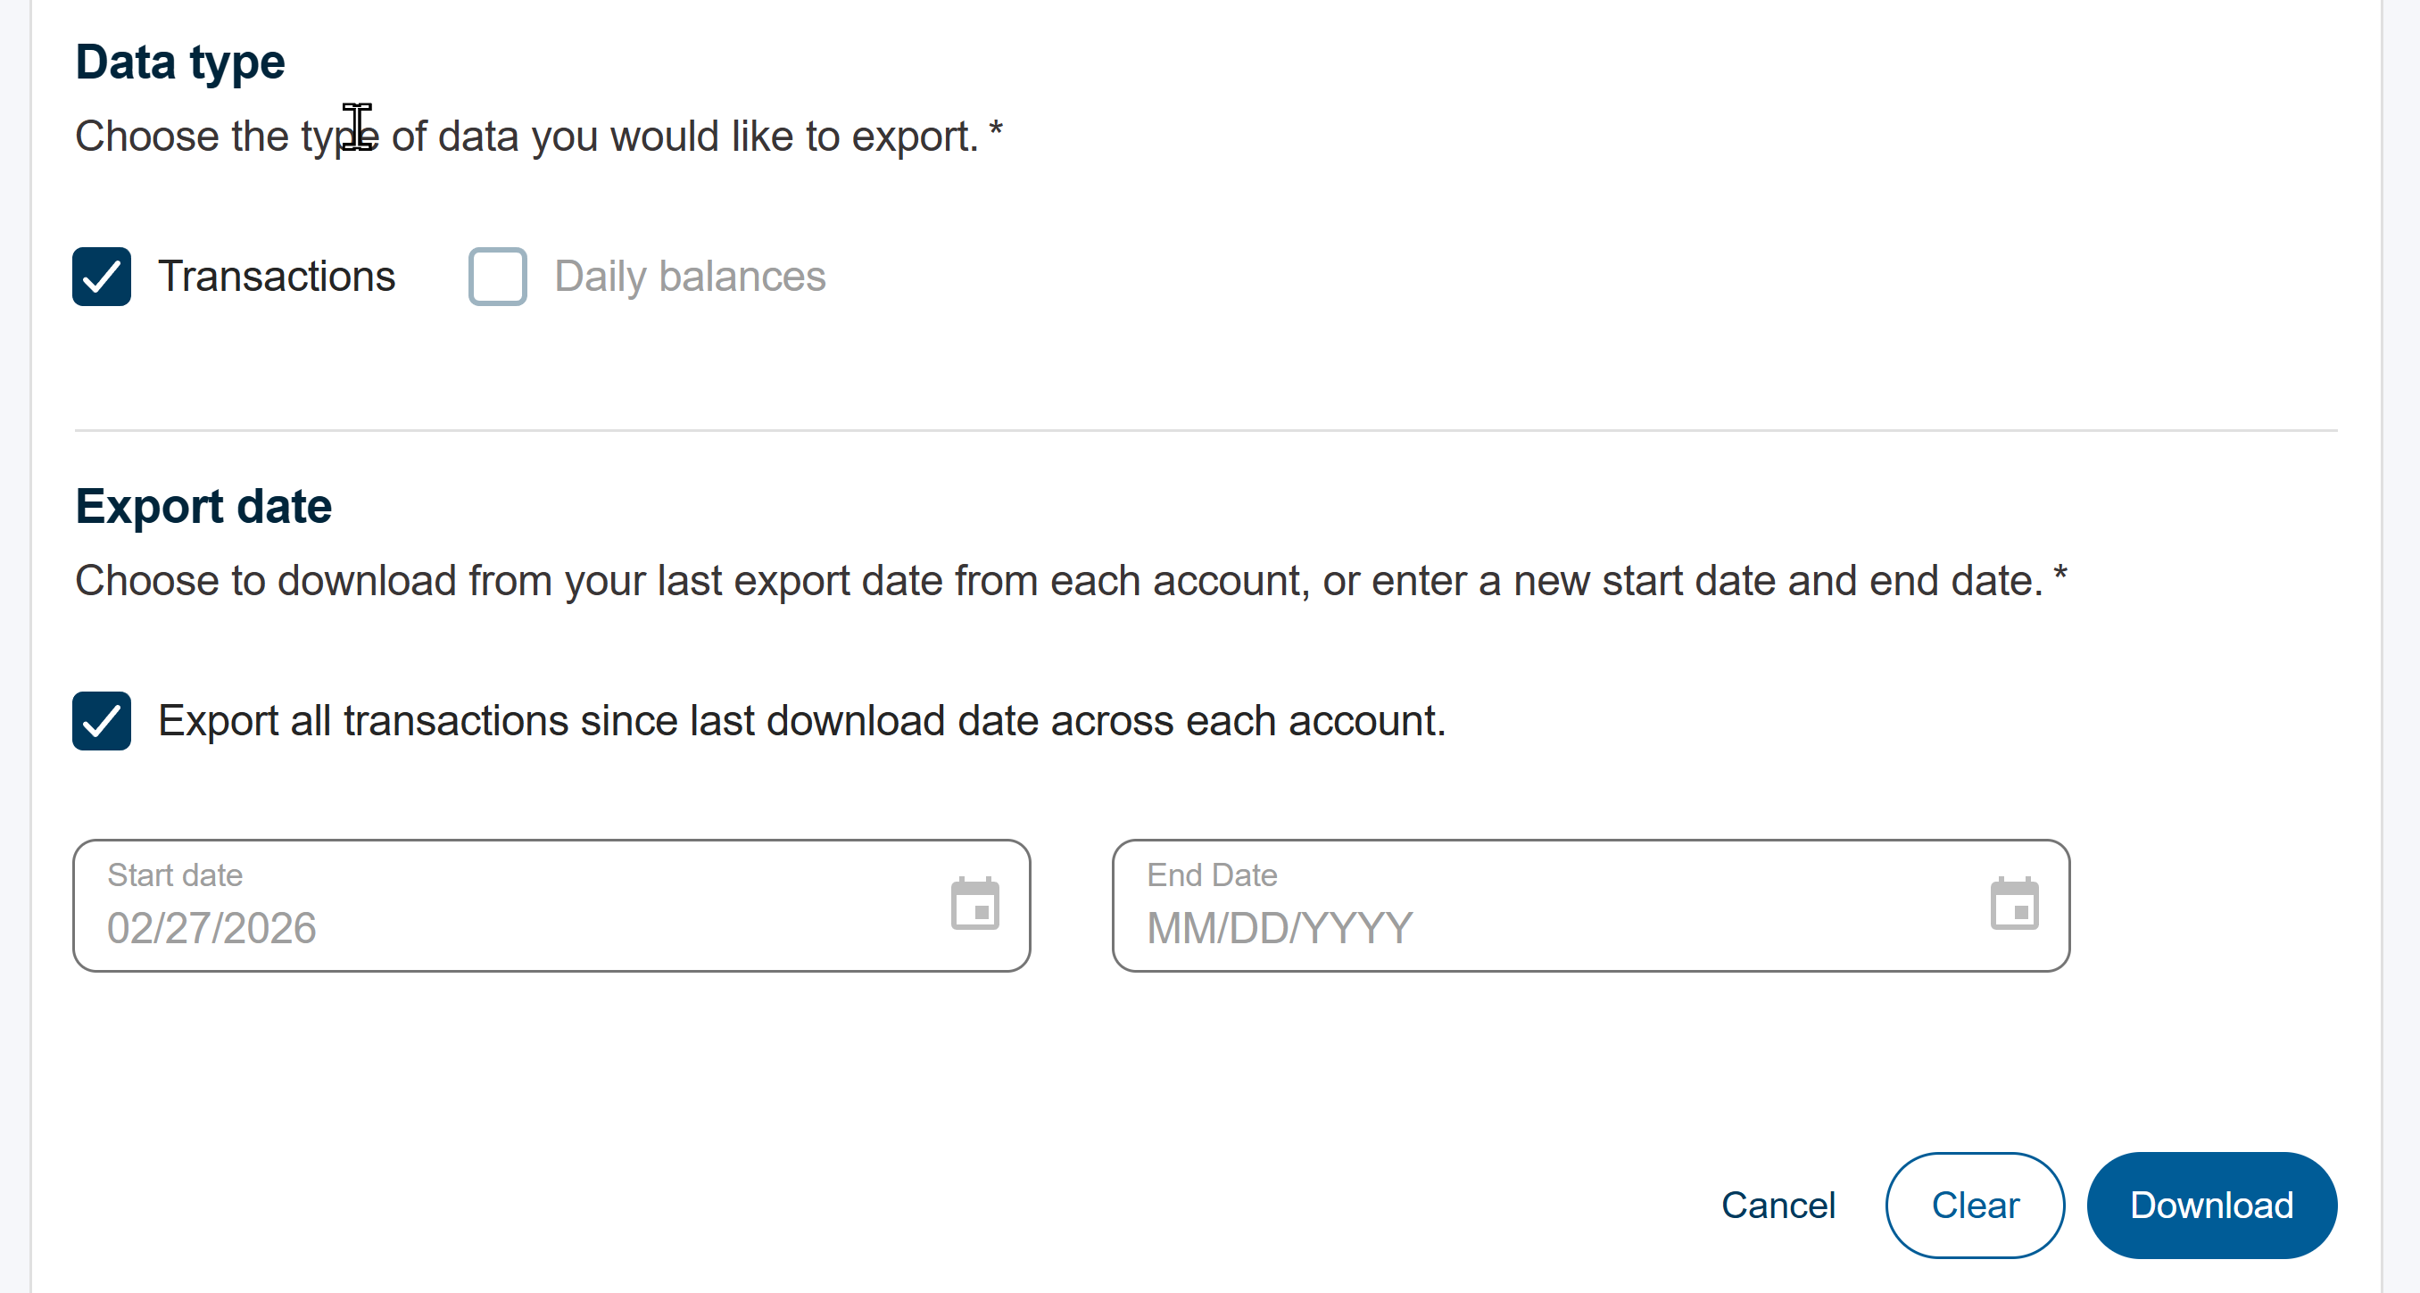This screenshot has width=2420, height=1293.
Task: Click the Transactions label text
Action: click(277, 277)
